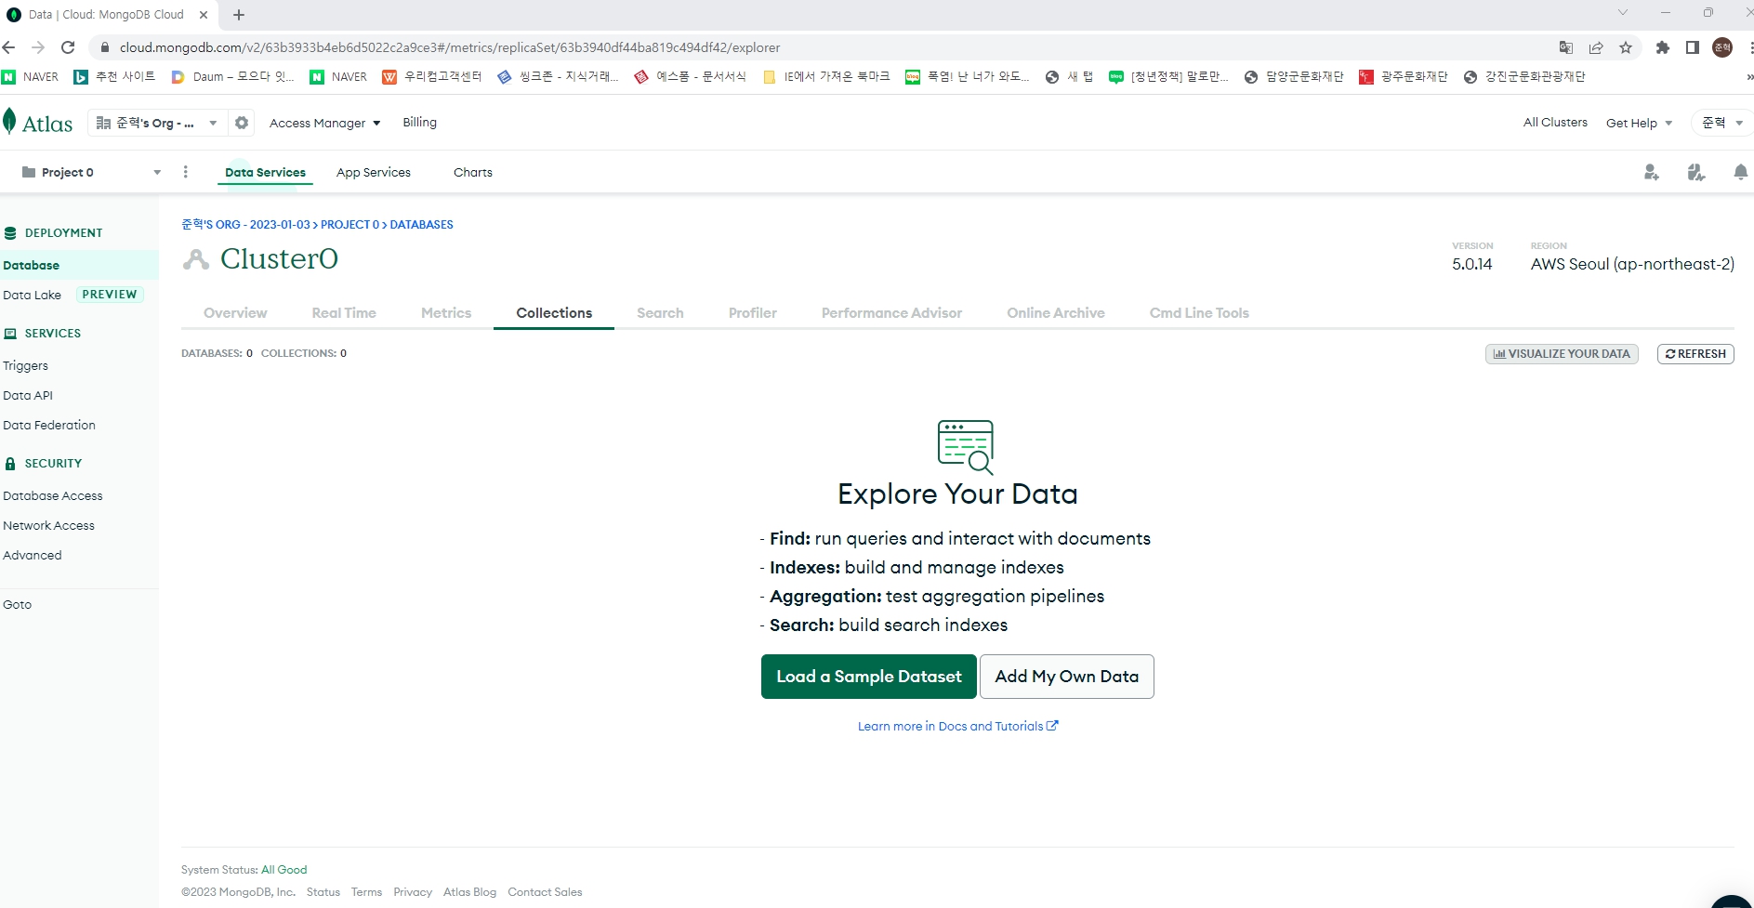Open the 강진군문화관광재단 bookmark
1754x908 pixels.
pos(1524,77)
